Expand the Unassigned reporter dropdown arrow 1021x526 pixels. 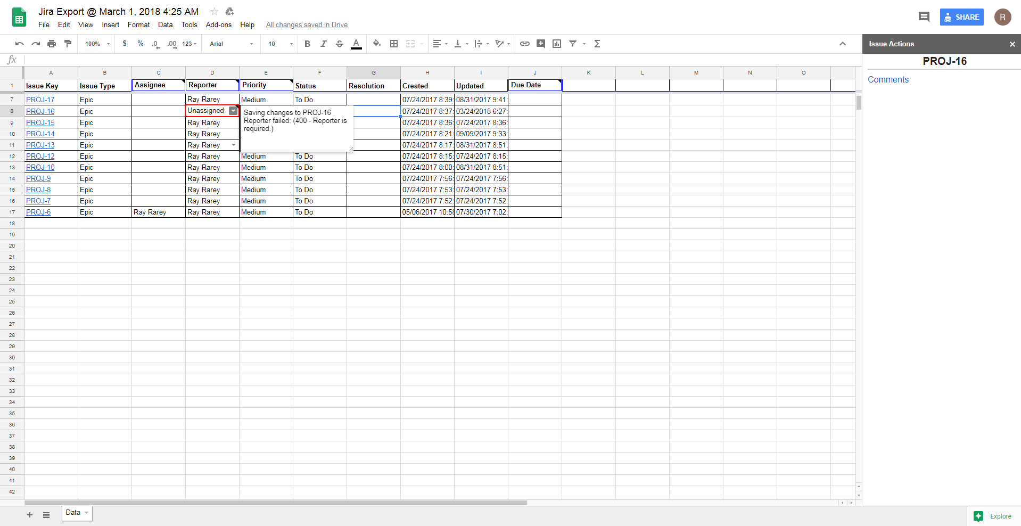point(233,111)
